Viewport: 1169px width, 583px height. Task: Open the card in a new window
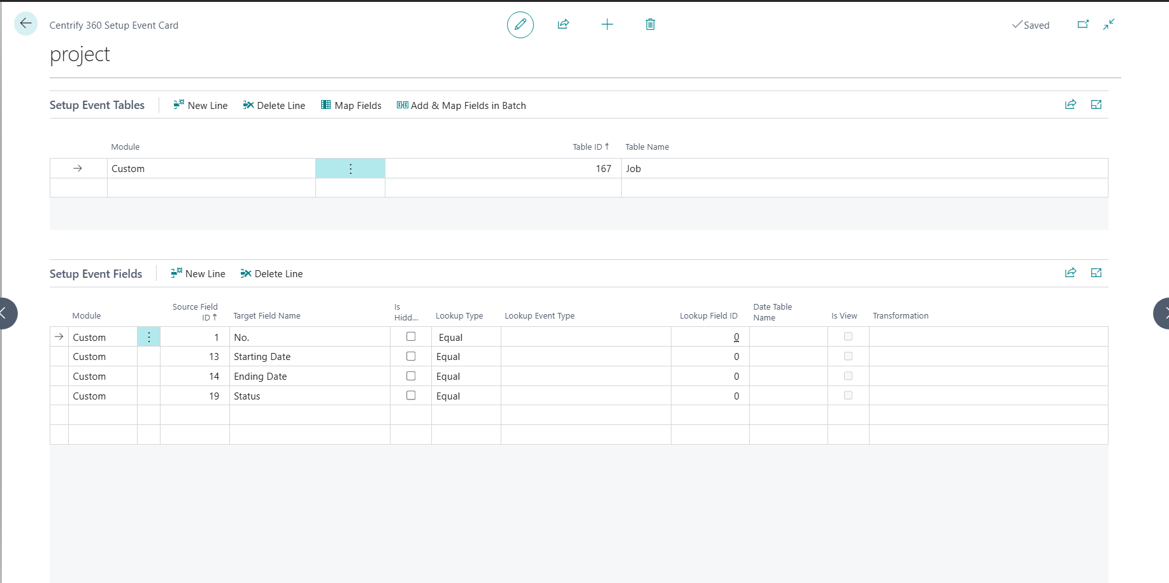1083,24
